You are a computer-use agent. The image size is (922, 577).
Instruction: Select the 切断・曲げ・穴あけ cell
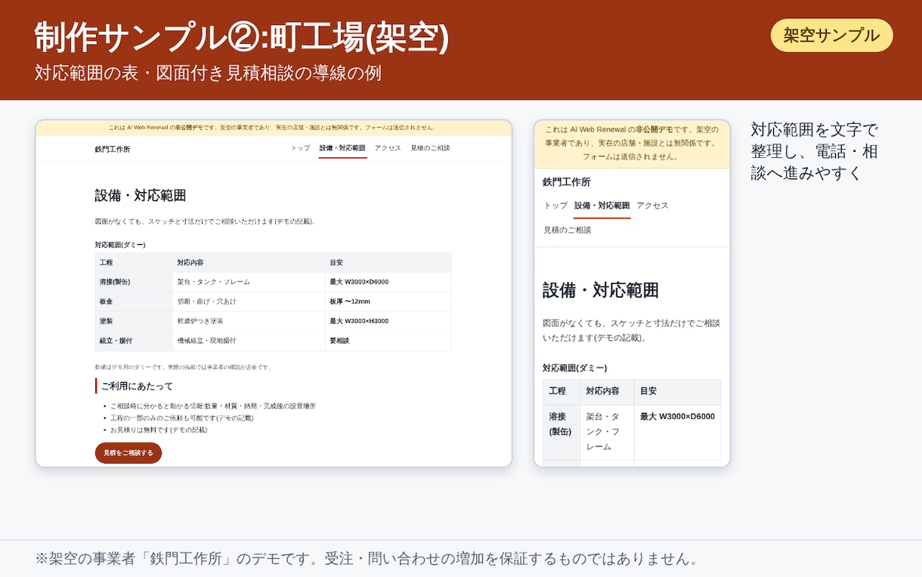(249, 302)
